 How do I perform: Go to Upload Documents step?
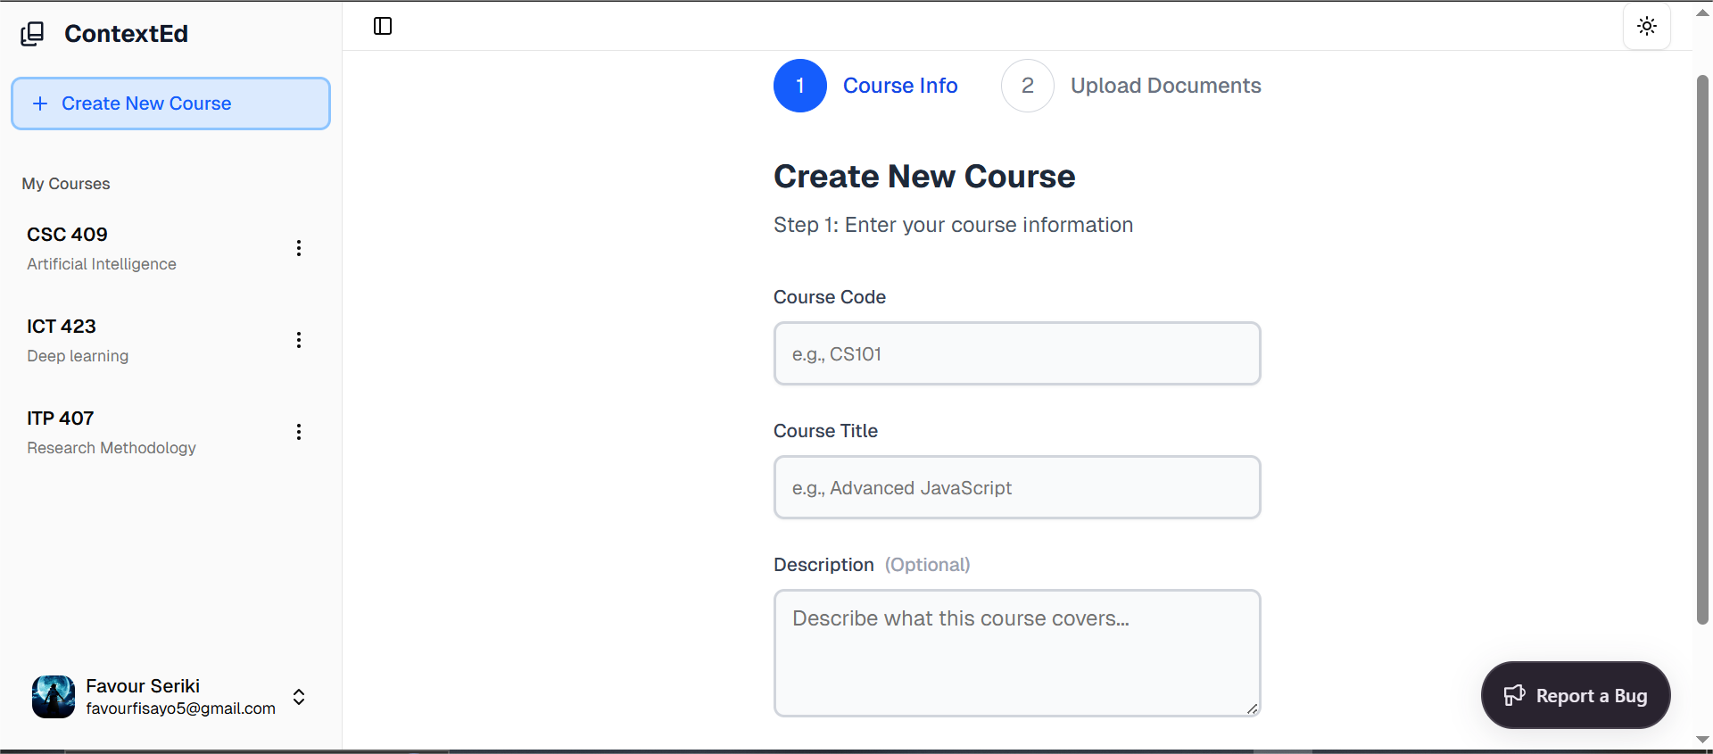(x=1165, y=86)
